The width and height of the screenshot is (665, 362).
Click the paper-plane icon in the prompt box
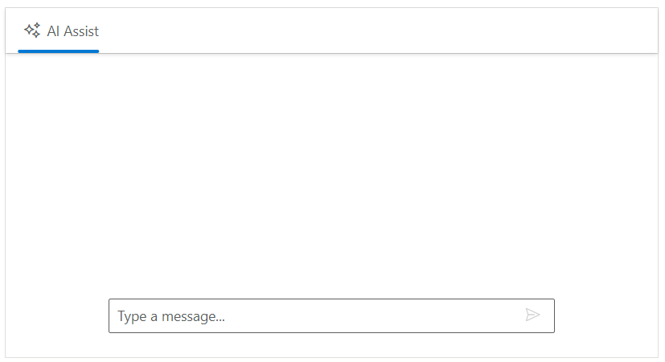click(532, 315)
